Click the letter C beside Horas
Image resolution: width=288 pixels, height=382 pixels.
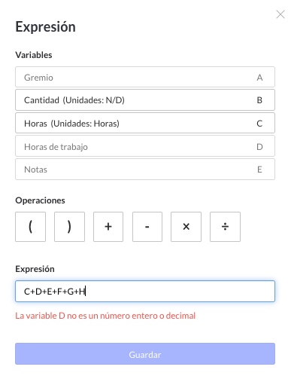tap(259, 124)
